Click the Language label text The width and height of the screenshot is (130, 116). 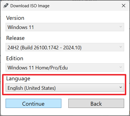(18, 79)
